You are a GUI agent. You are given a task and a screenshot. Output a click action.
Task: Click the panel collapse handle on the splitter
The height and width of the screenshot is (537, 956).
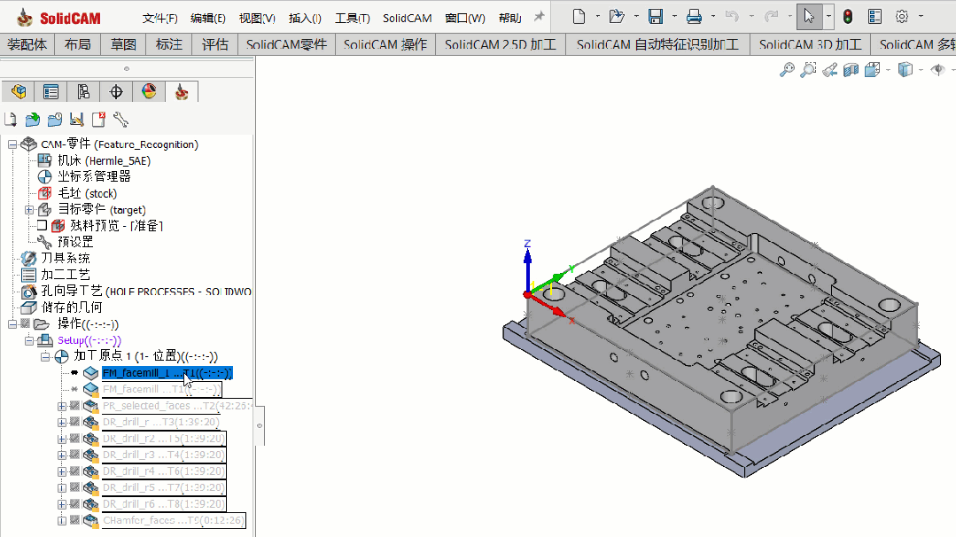pos(259,425)
